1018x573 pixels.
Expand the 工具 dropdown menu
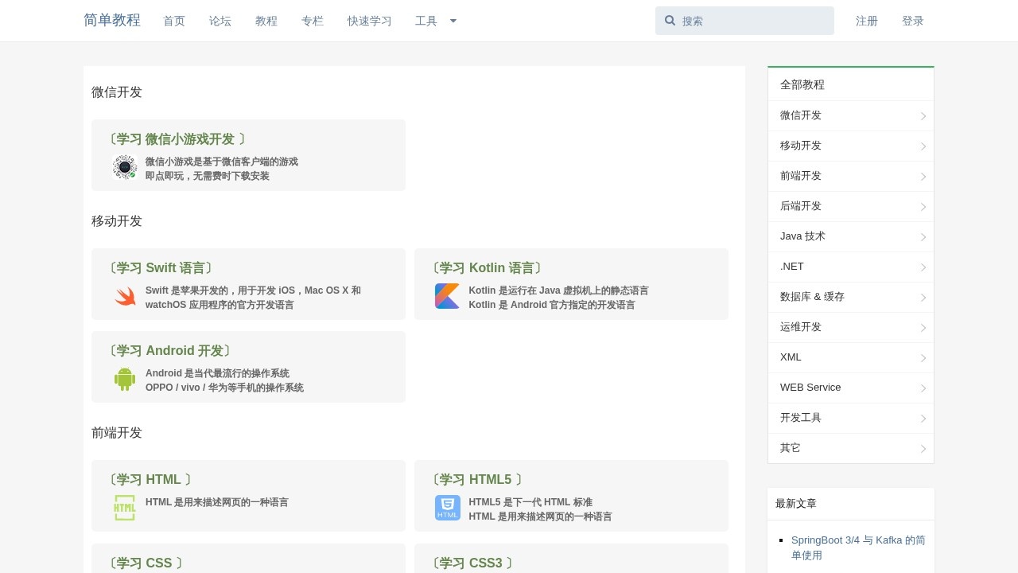(436, 21)
